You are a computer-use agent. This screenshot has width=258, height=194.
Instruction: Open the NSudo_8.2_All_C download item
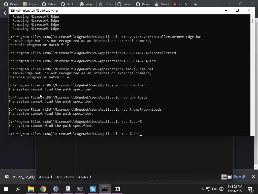[x=20, y=177]
